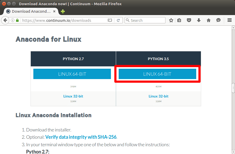Open the Hello chat smiley icon

[218, 20]
